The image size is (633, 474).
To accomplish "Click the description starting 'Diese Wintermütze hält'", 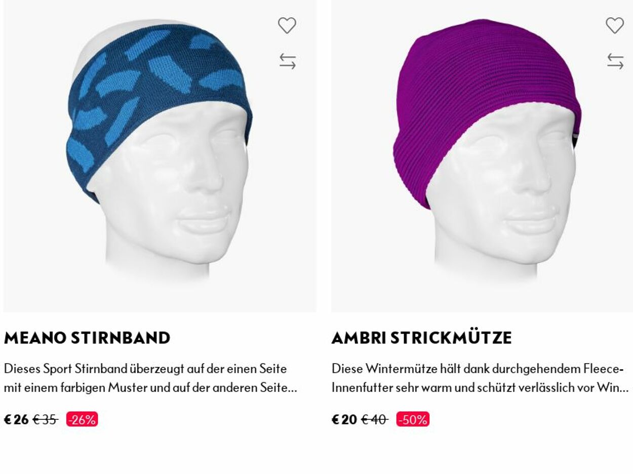I will pyautogui.click(x=480, y=378).
